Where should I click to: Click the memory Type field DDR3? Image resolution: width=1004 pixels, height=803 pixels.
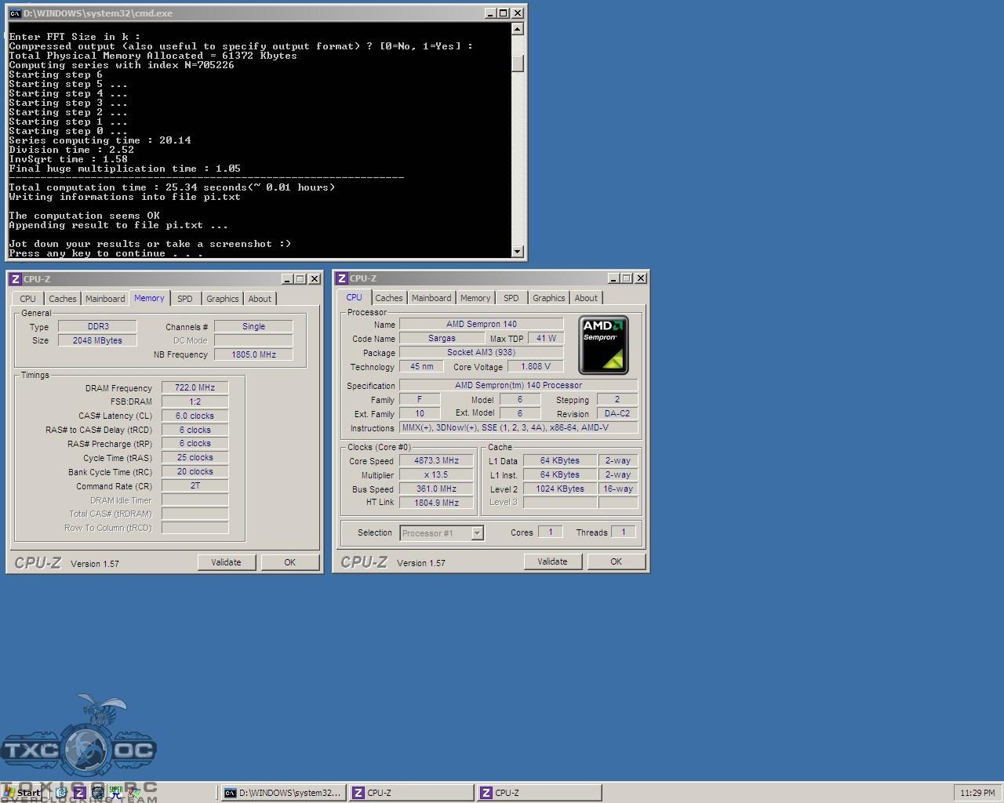pos(98,326)
